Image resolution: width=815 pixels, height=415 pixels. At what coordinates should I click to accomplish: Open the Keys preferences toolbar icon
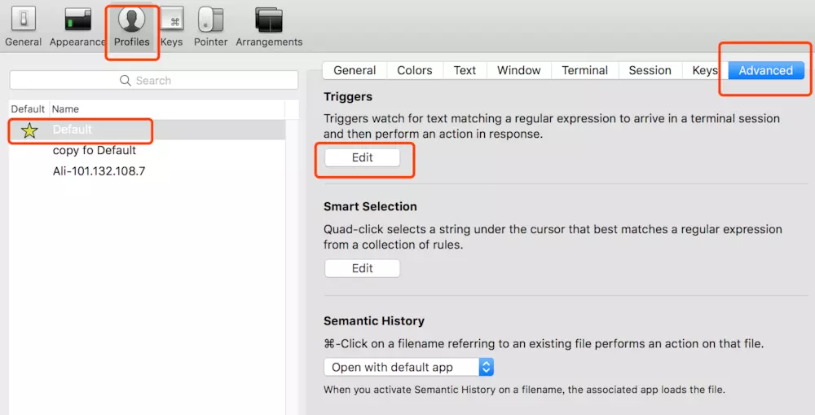pyautogui.click(x=171, y=26)
